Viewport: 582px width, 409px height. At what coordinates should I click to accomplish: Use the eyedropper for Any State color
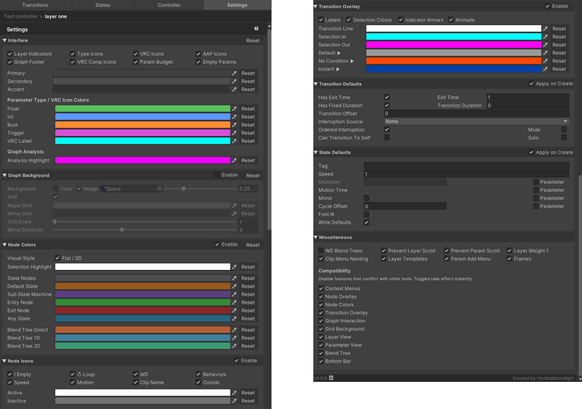pos(234,319)
